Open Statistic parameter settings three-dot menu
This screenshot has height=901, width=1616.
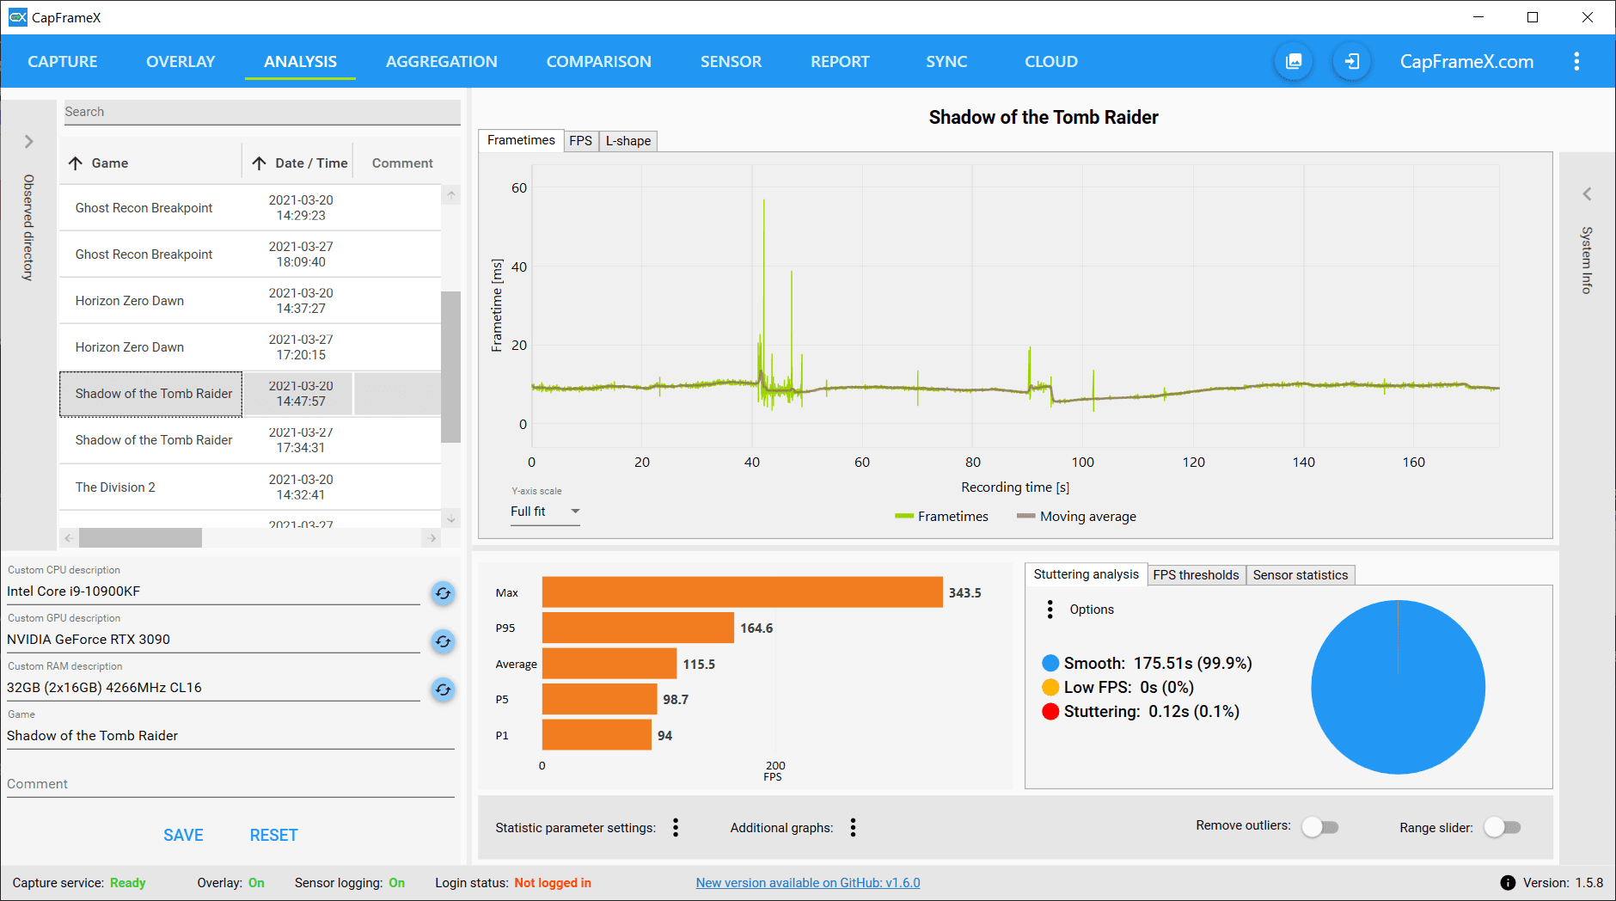(676, 827)
